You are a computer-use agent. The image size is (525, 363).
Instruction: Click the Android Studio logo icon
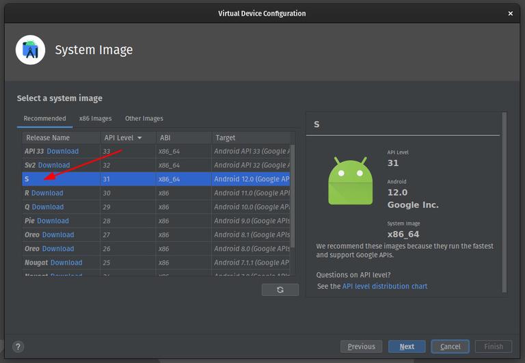coord(31,50)
